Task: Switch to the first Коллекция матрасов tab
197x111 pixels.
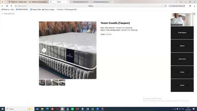Action: (x=80, y=2)
